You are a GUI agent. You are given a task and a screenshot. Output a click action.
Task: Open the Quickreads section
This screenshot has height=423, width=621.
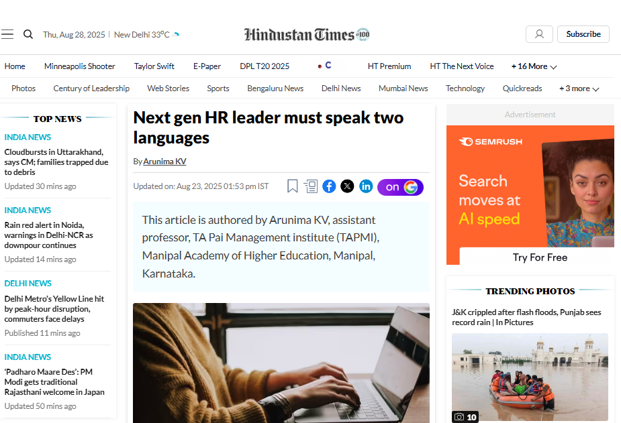(x=522, y=88)
